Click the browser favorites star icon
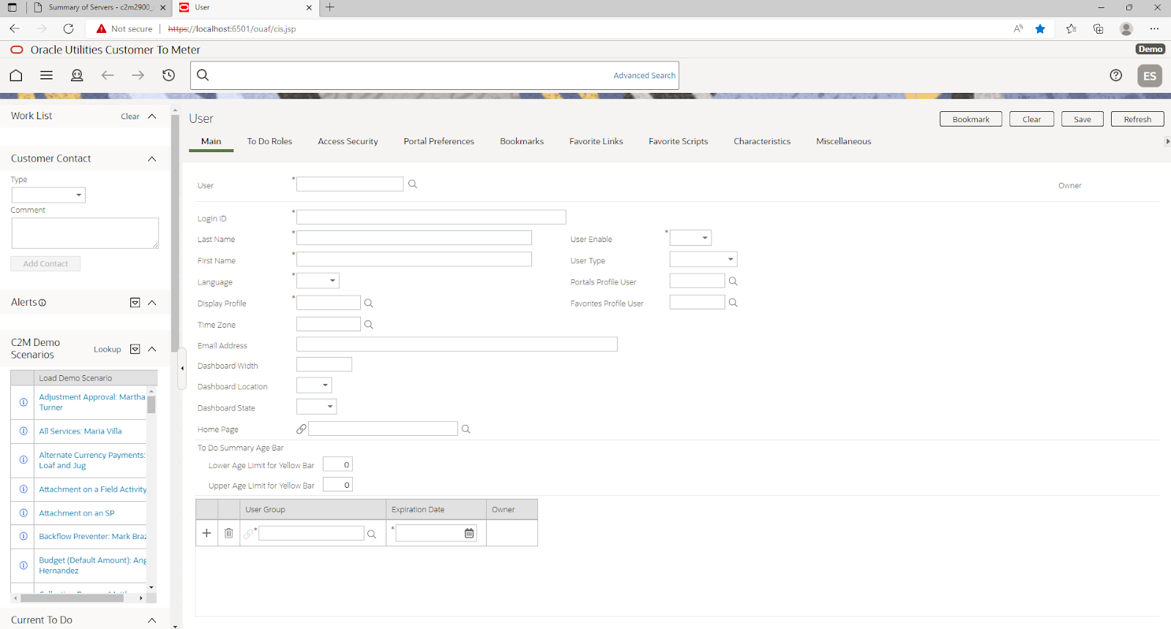Screen dimensions: 1171x629 pyautogui.click(x=1040, y=29)
